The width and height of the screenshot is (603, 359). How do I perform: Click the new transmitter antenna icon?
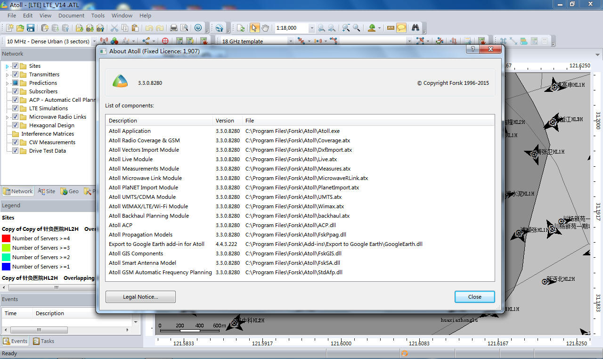(104, 41)
